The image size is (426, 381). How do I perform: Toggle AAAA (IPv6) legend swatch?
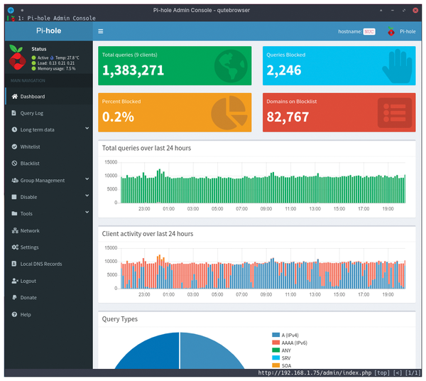click(275, 343)
